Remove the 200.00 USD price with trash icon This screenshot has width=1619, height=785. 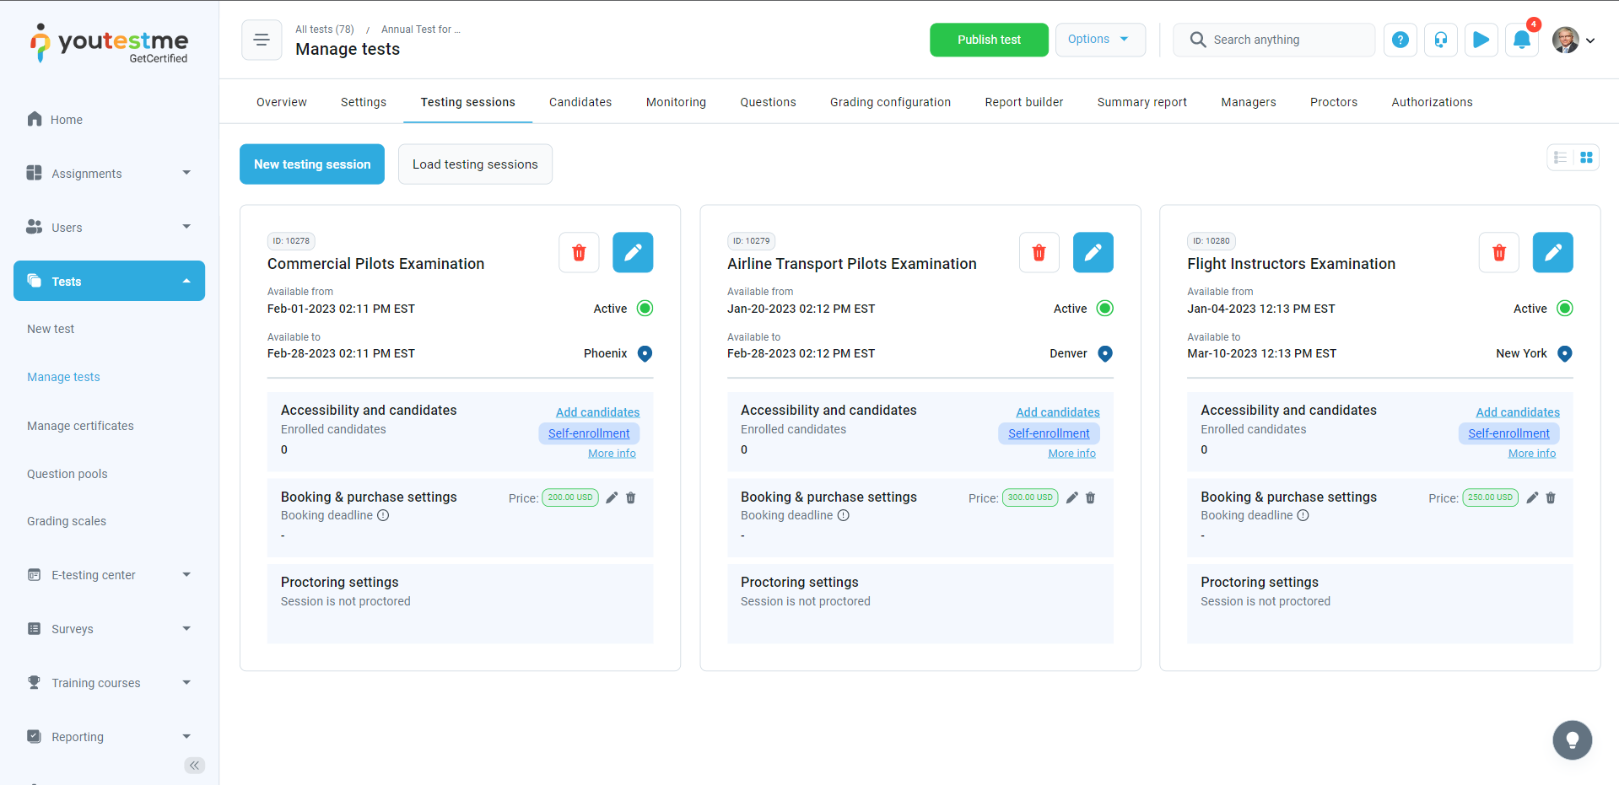tap(631, 497)
